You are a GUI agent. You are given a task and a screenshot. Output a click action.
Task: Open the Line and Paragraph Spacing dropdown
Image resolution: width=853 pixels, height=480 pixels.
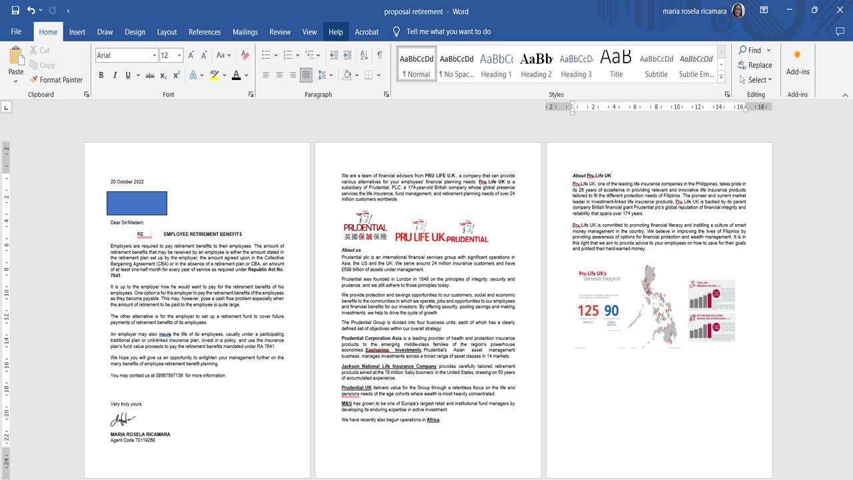click(325, 75)
